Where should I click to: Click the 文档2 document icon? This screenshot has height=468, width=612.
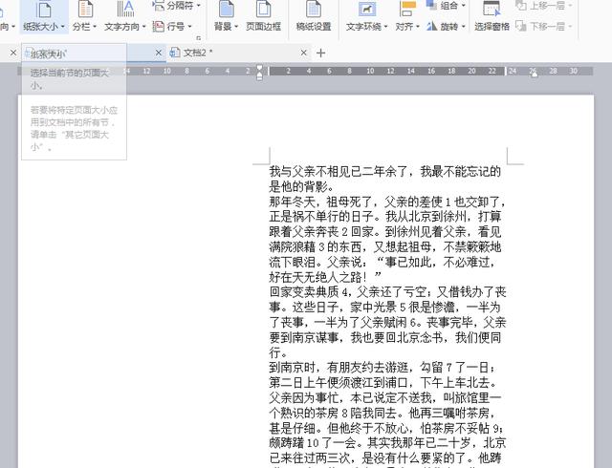point(175,53)
